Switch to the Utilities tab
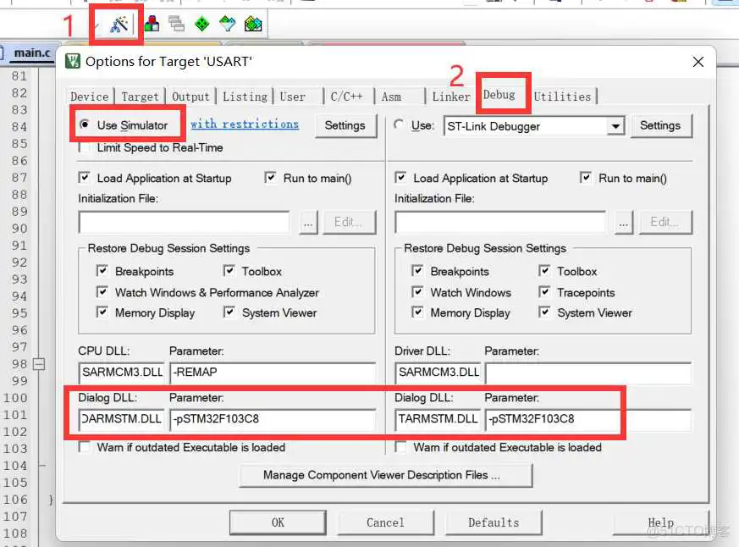Screen dimensions: 739x547 (x=562, y=97)
